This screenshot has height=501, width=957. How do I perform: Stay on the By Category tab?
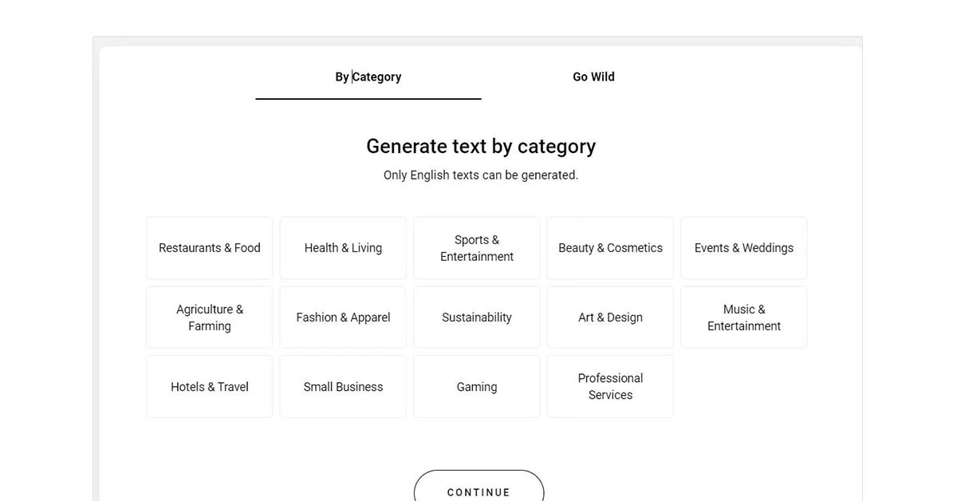pyautogui.click(x=368, y=77)
